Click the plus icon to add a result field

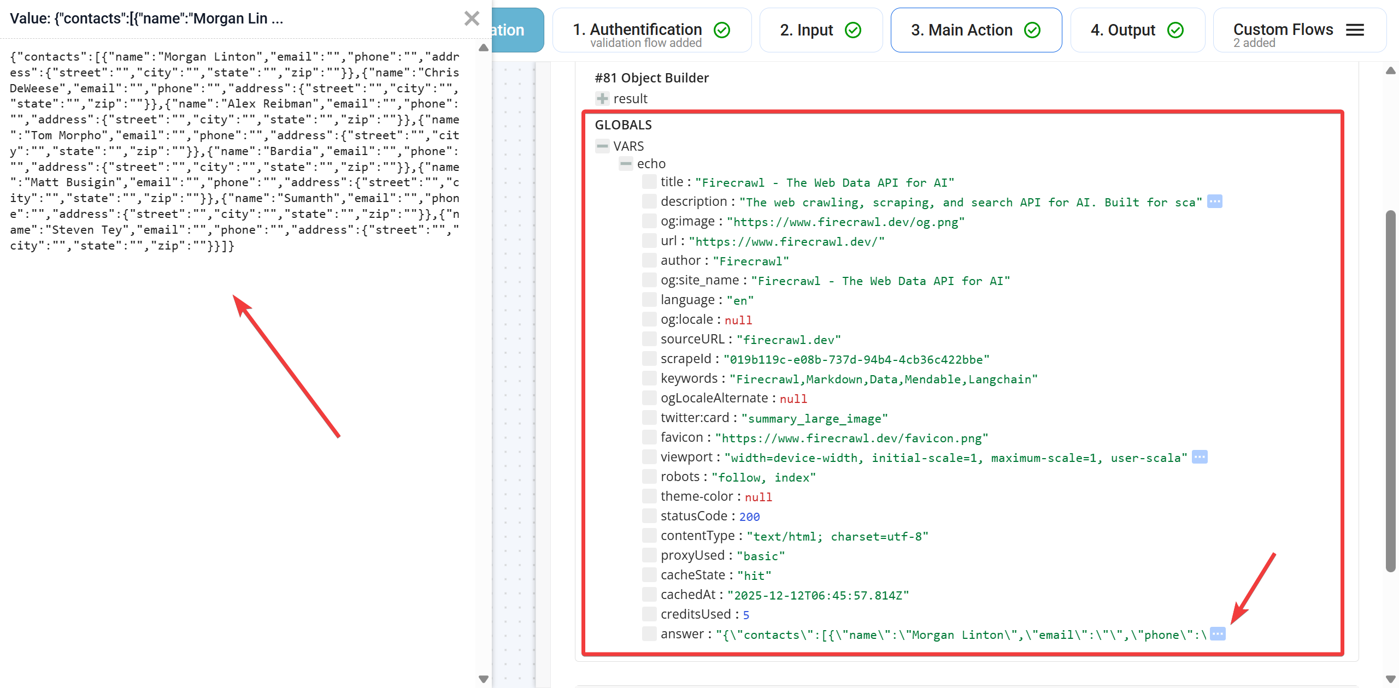602,99
